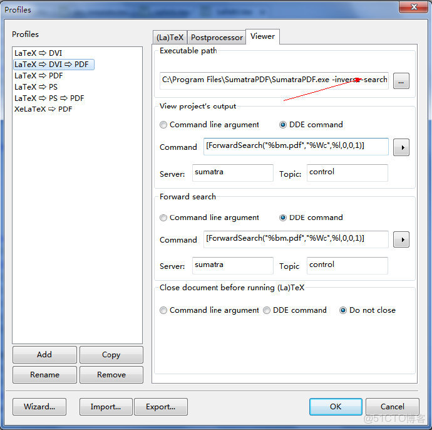Confirm settings with OK button
The width and height of the screenshot is (432, 430).
pyautogui.click(x=336, y=407)
